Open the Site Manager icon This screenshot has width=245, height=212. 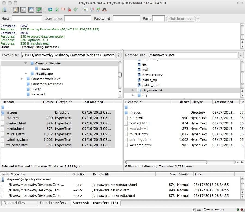(x=4, y=10)
